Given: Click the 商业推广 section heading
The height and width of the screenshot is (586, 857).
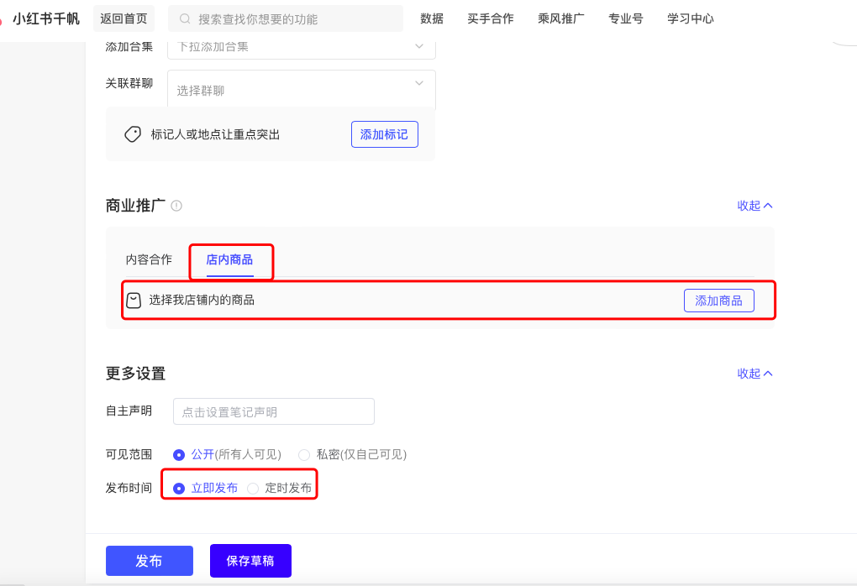Looking at the screenshot, I should click(x=135, y=206).
